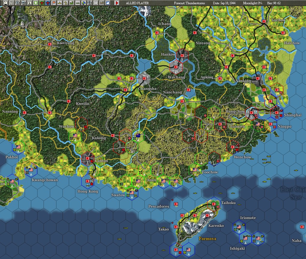Select the Japanese base at Changsha

tap(144, 78)
